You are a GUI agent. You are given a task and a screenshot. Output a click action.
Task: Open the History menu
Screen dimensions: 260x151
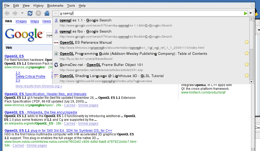click(x=38, y=6)
